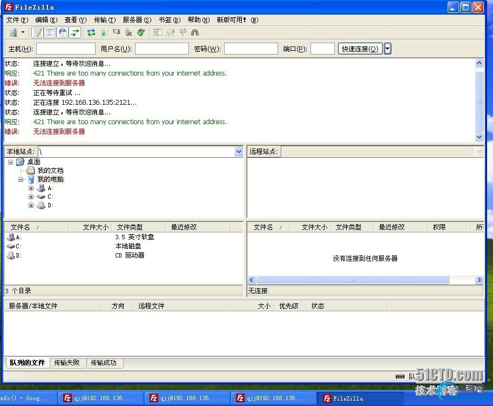Click remote list horizontal scrollbar thumb

coord(353,280)
